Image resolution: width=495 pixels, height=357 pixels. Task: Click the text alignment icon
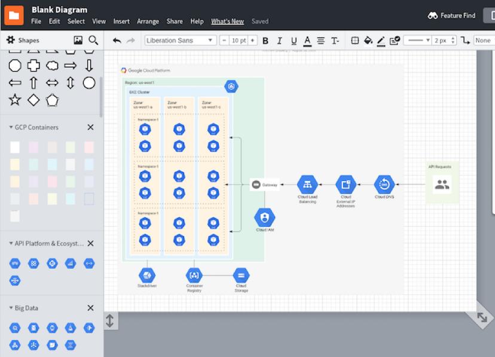pos(321,41)
